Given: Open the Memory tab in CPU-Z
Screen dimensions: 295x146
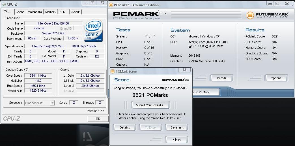Looking at the screenshot, I should pos(51,12).
